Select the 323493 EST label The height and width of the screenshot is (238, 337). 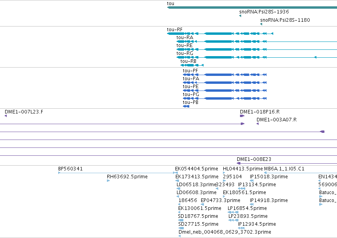[225, 185]
